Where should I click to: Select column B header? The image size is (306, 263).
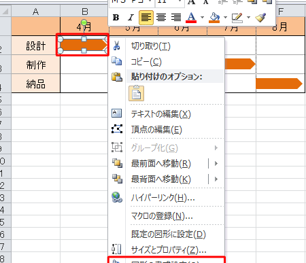(x=84, y=12)
